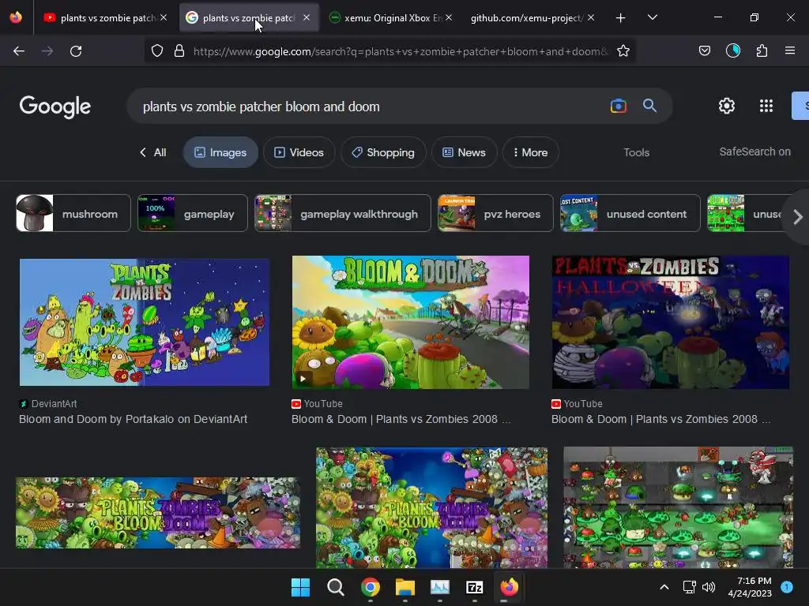Select the pvz heroes chip

(x=495, y=213)
